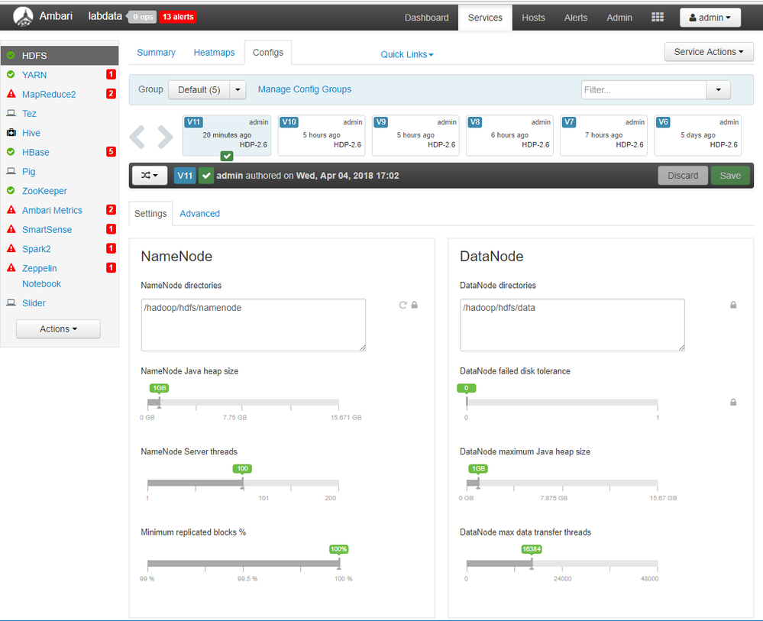Click the Hive maintenance medkit icon

tap(11, 132)
